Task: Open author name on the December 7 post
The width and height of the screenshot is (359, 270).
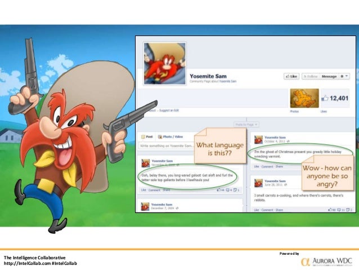Action: click(x=161, y=205)
